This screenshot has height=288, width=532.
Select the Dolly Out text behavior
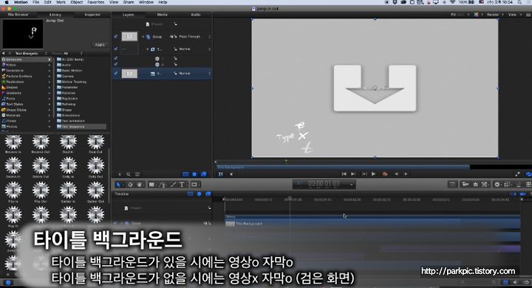(95, 167)
